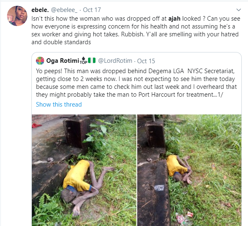Click Oga Rotimi's small avatar icon
The image size is (248, 226).
40,61
